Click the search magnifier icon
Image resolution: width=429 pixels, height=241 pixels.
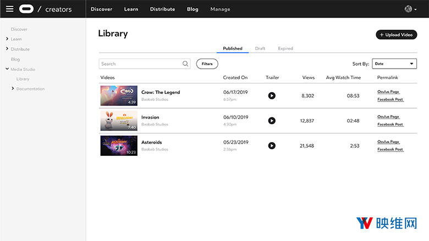pyautogui.click(x=185, y=64)
